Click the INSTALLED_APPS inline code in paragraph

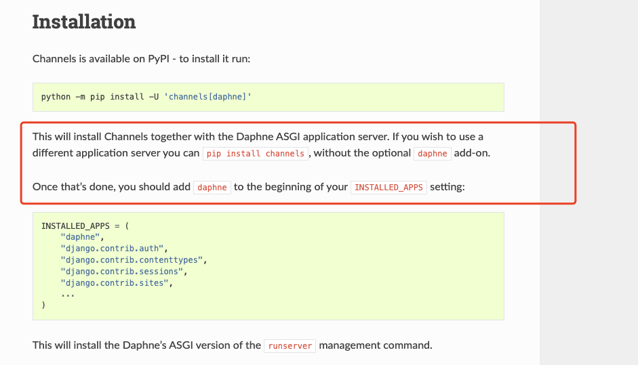(x=388, y=188)
